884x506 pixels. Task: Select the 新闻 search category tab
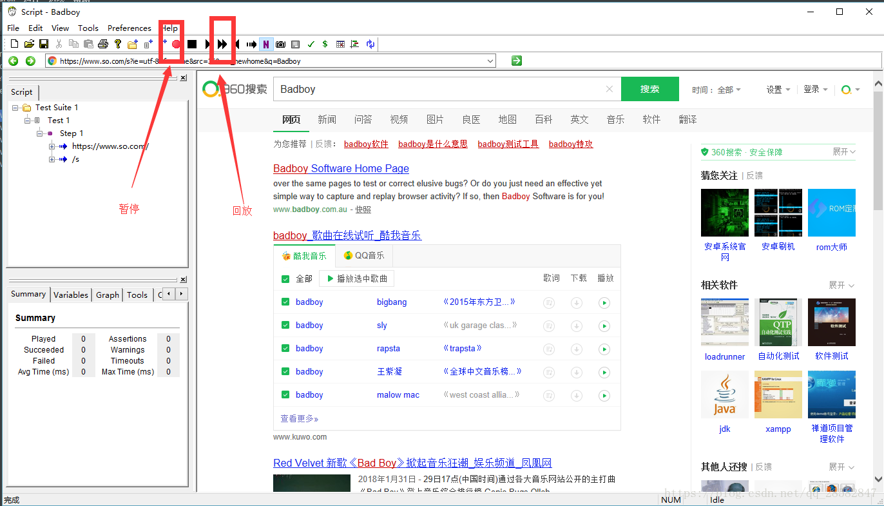[x=327, y=119]
